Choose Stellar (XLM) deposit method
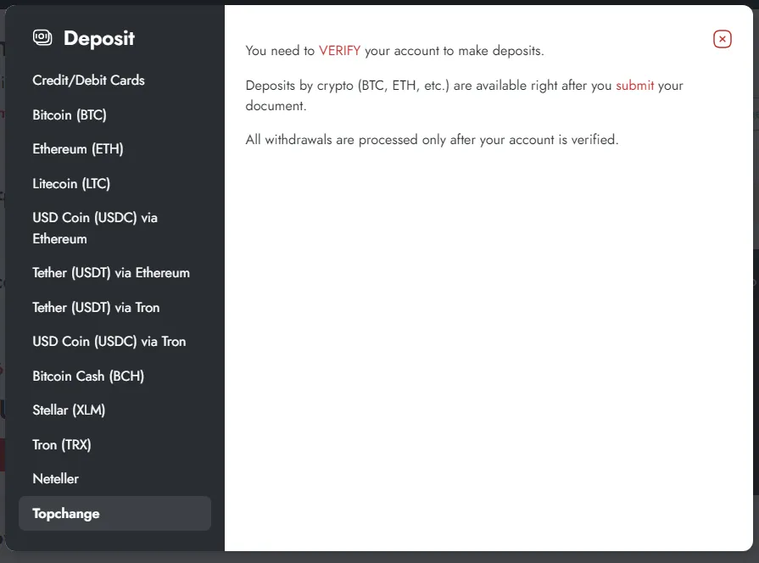This screenshot has height=563, width=759. click(x=69, y=410)
